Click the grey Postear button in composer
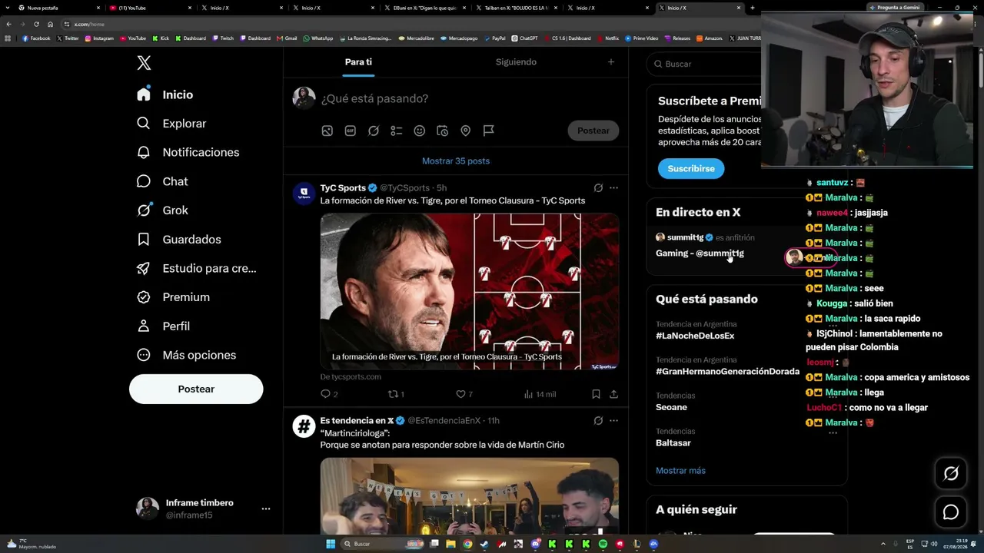The image size is (984, 553). [x=593, y=131]
